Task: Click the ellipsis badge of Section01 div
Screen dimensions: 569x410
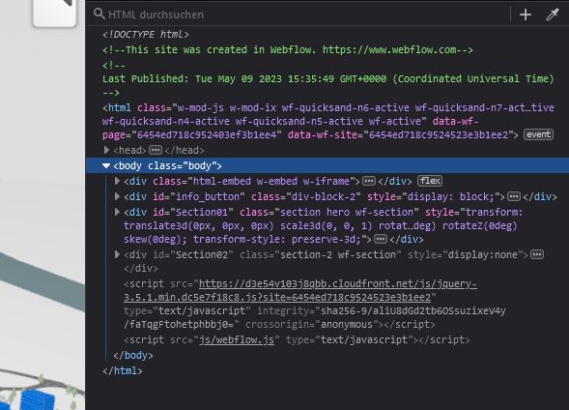Action: tap(381, 239)
